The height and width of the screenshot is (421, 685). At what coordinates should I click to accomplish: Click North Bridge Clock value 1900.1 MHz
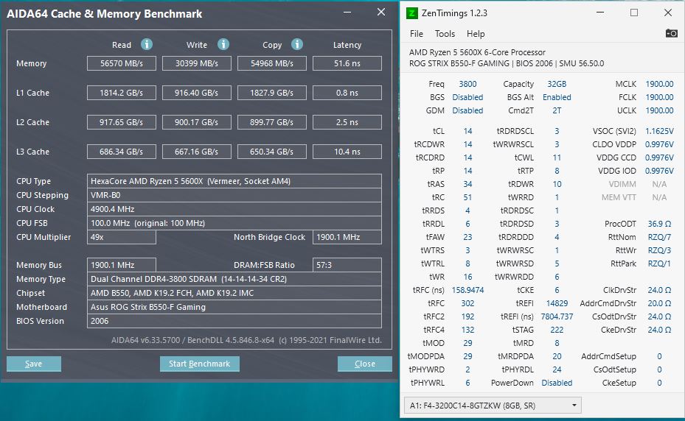coord(347,237)
